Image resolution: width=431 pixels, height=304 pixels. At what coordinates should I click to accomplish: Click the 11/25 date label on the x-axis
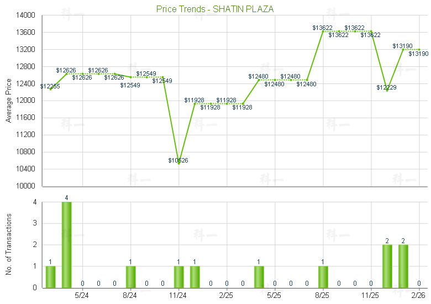click(370, 295)
